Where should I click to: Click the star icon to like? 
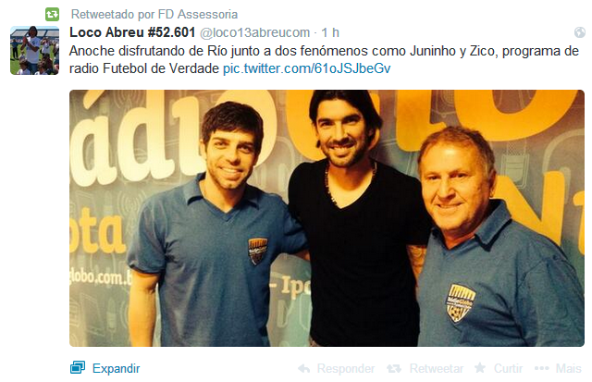click(480, 367)
